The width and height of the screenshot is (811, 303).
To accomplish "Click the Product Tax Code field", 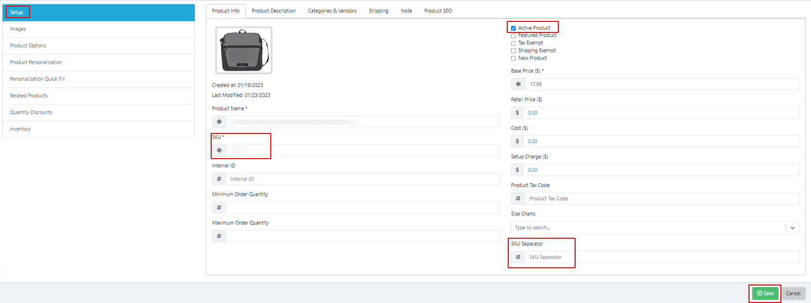I will [x=662, y=199].
